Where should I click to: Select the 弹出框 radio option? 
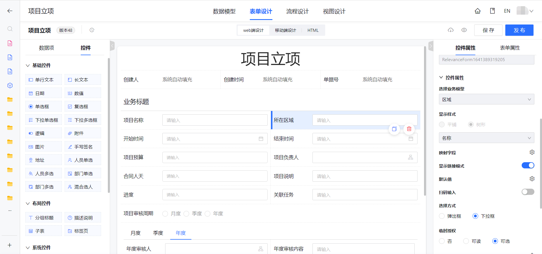pos(442,216)
